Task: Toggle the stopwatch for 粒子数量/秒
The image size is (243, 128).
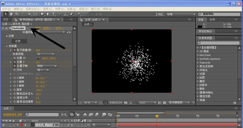Action: pyautogui.click(x=14, y=50)
